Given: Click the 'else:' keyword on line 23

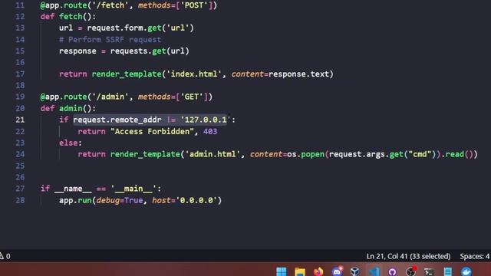Looking at the screenshot, I should [x=71, y=143].
